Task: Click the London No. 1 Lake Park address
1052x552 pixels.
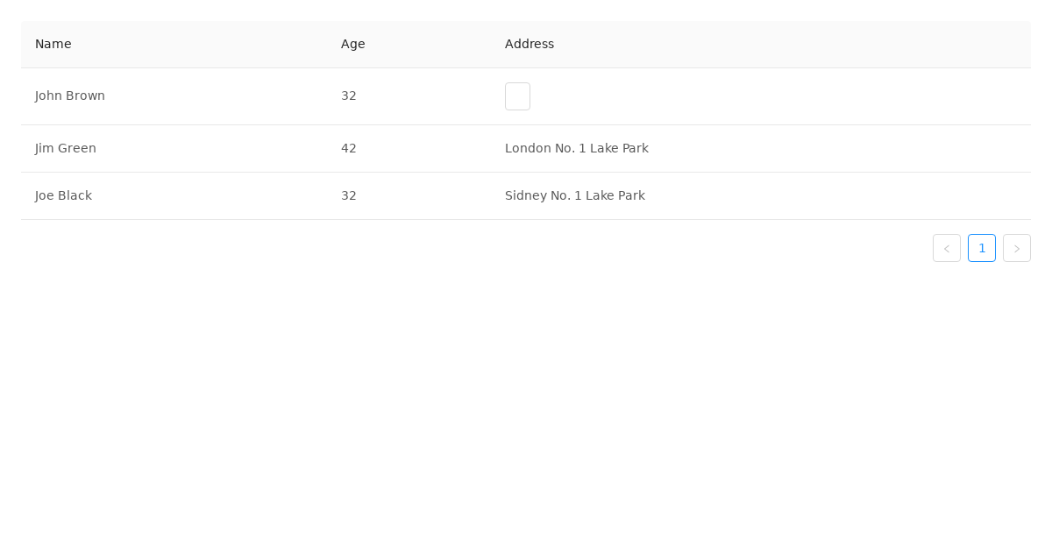Action: 577,148
